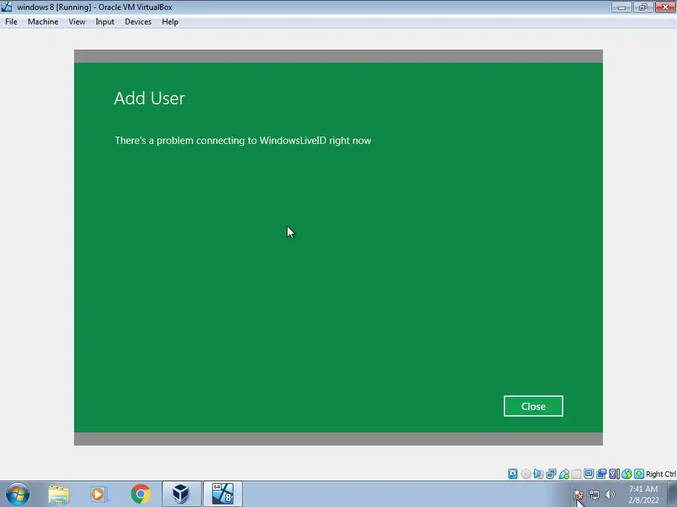677x507 pixels.
Task: Click the optical disc status icon
Action: (x=526, y=474)
